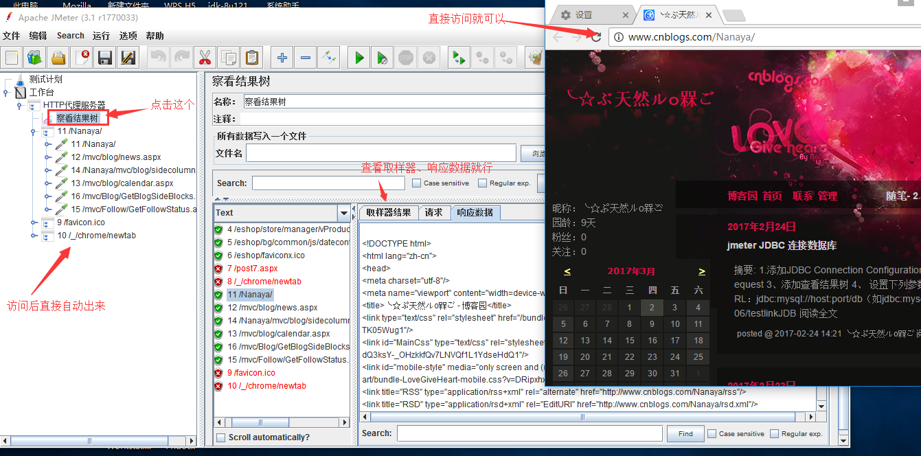Switch to the 请求 tab
Image resolution: width=921 pixels, height=456 pixels.
click(434, 212)
